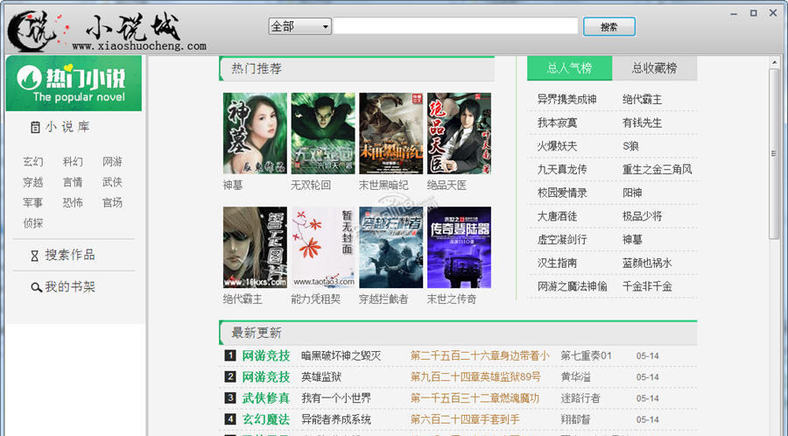Click the 搜索 search button
The width and height of the screenshot is (788, 436).
pos(609,26)
